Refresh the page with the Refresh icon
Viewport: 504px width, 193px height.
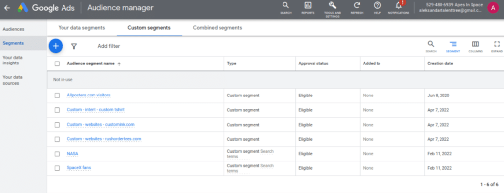pos(357,8)
